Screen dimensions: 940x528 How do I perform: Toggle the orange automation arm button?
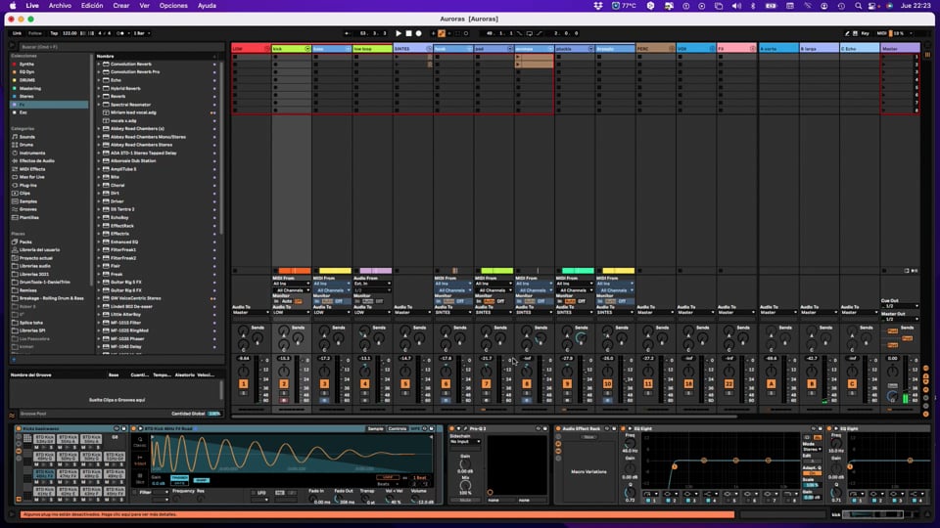[x=442, y=33]
